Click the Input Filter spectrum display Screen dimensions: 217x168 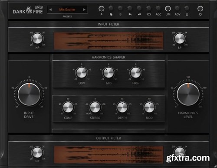point(108,41)
